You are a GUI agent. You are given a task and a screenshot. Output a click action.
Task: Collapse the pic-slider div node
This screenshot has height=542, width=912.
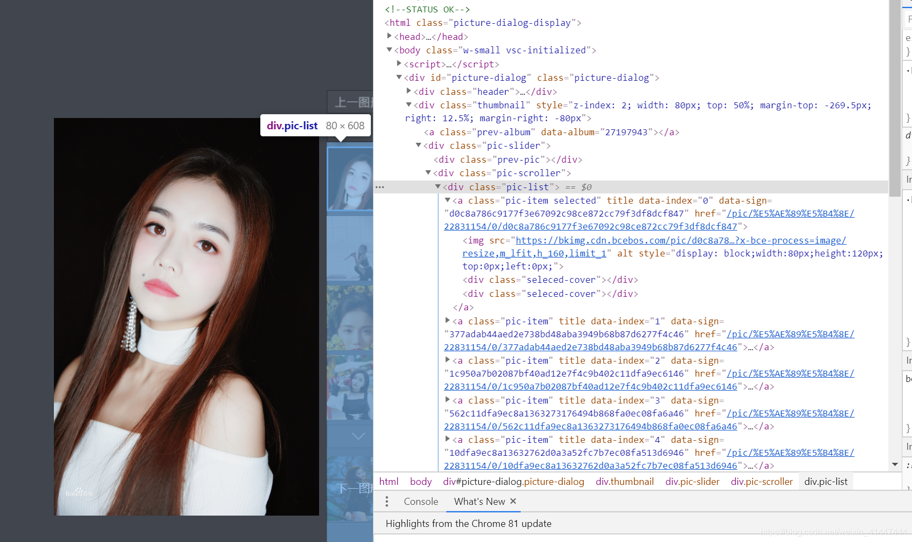tap(418, 145)
